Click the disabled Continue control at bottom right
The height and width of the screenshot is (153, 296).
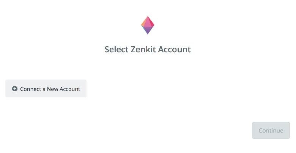click(271, 130)
